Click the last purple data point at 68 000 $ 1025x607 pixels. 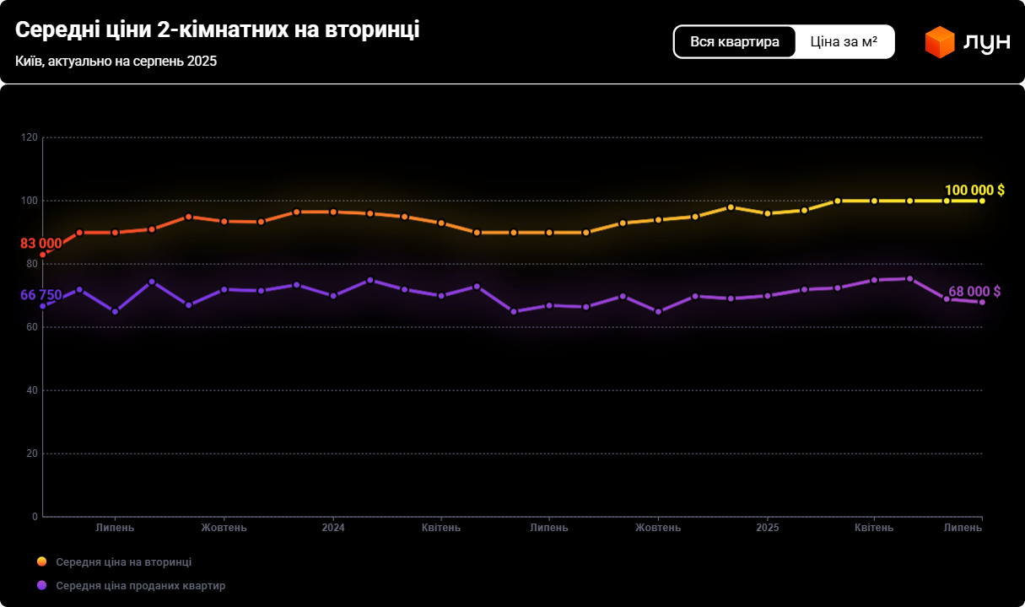tap(982, 302)
